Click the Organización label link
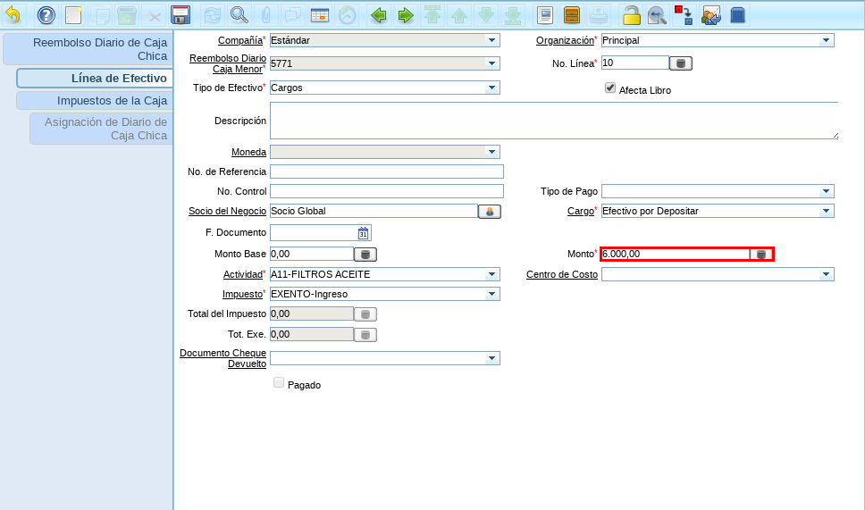 pyautogui.click(x=565, y=40)
